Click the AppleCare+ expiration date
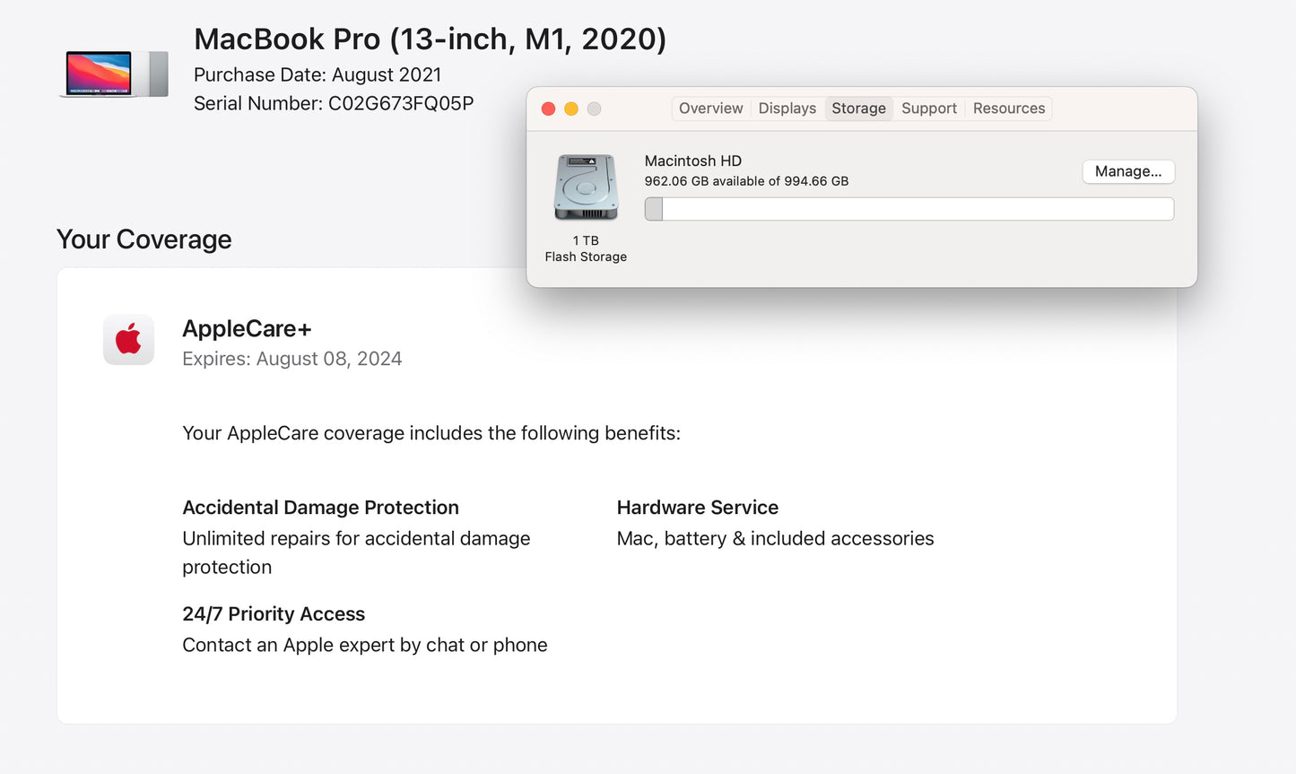The image size is (1296, 774). (x=292, y=358)
